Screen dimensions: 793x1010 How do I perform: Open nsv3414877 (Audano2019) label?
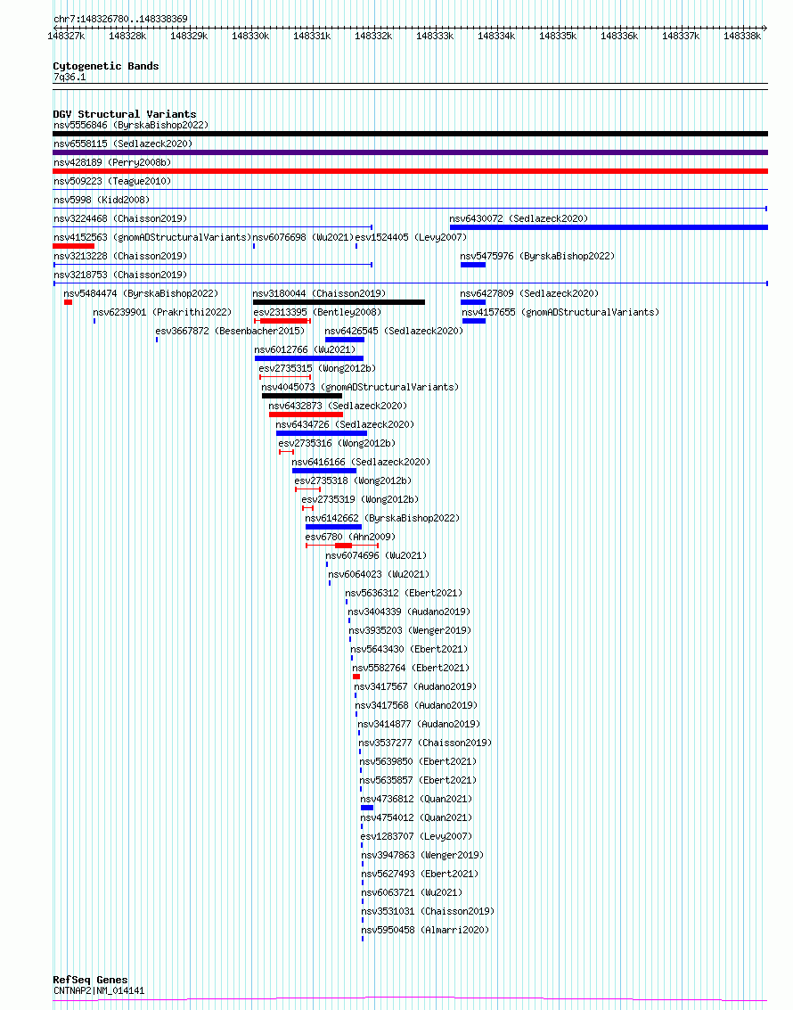419,723
